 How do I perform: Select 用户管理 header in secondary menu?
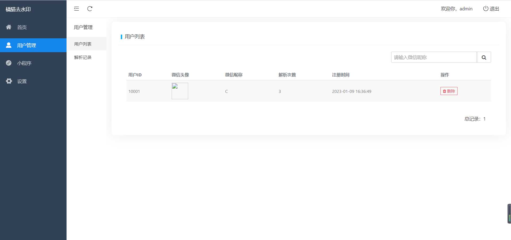[83, 27]
